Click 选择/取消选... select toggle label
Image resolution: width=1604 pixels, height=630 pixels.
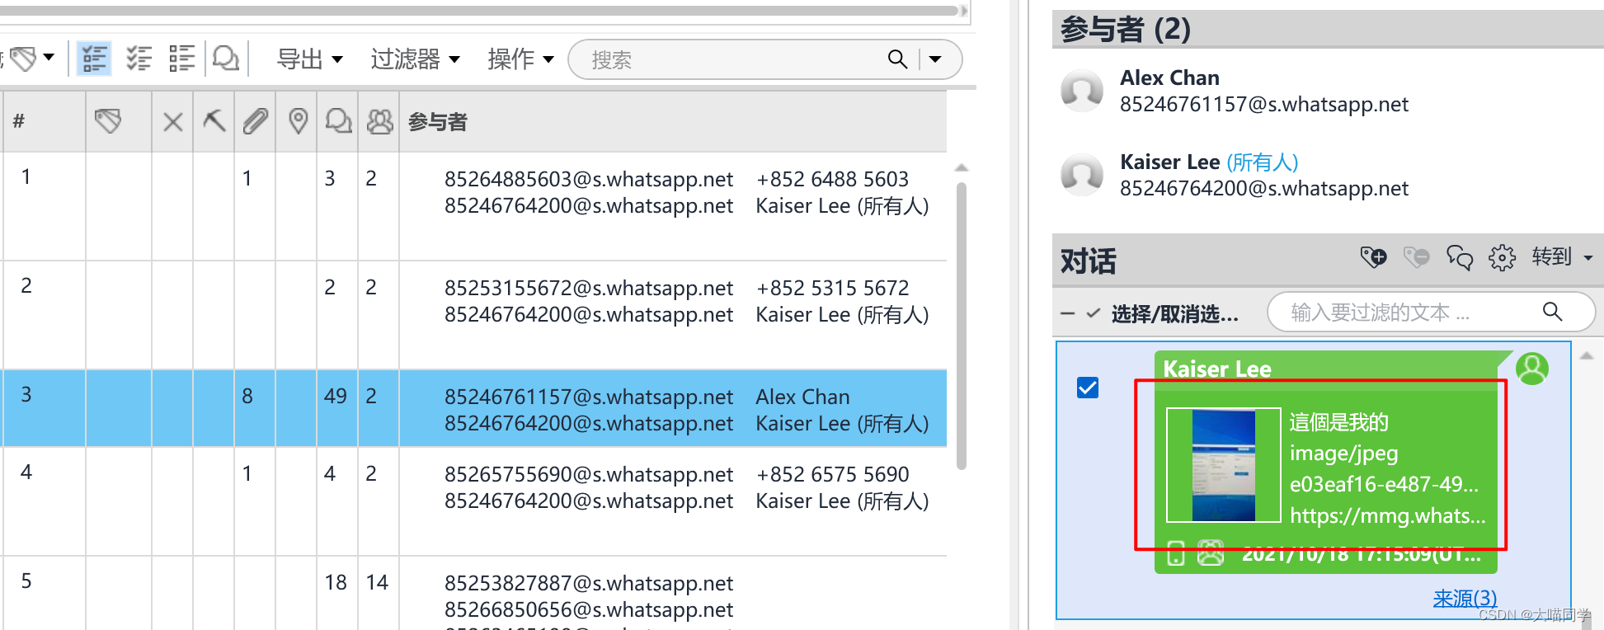pyautogui.click(x=1174, y=313)
